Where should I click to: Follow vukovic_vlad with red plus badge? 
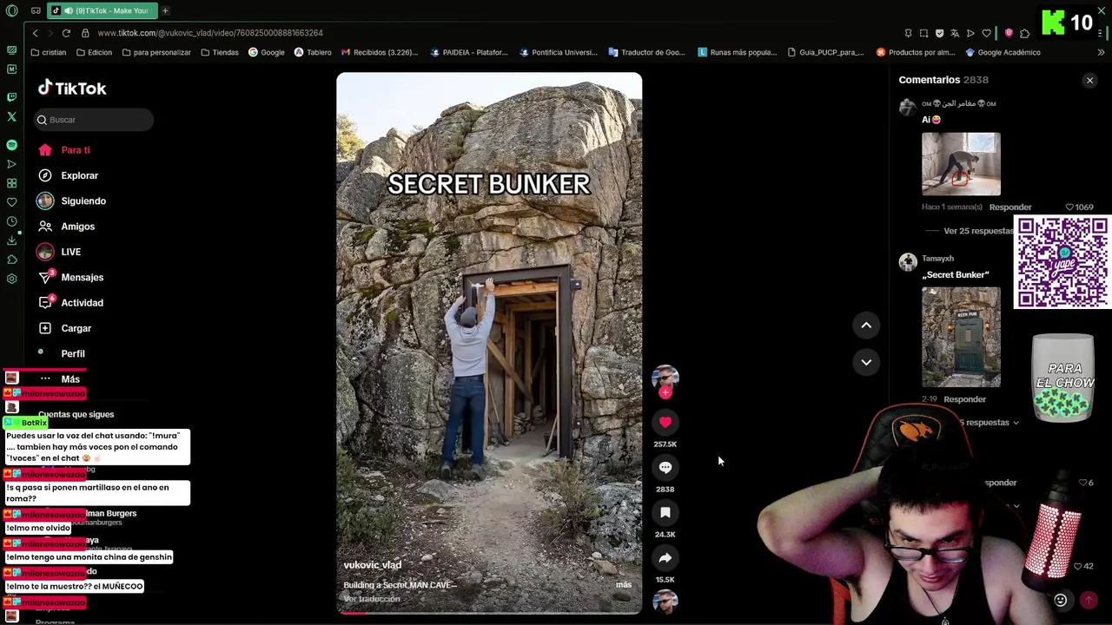[x=665, y=392]
